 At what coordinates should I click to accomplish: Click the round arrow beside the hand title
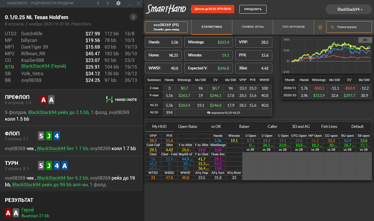point(133,17)
